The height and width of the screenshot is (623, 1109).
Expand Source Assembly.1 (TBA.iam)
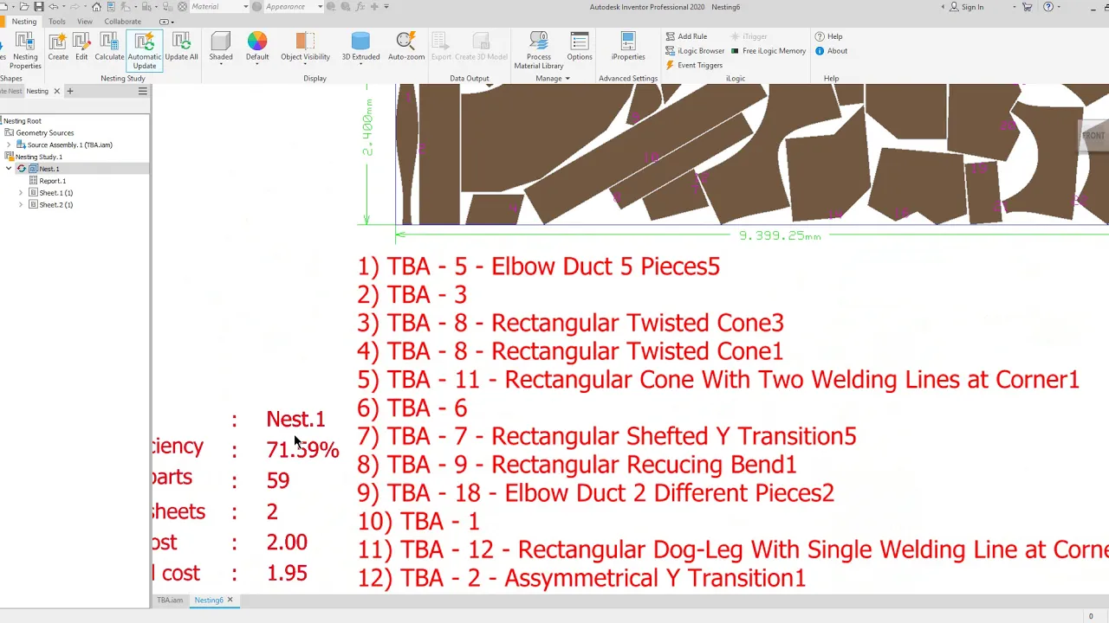(10, 145)
